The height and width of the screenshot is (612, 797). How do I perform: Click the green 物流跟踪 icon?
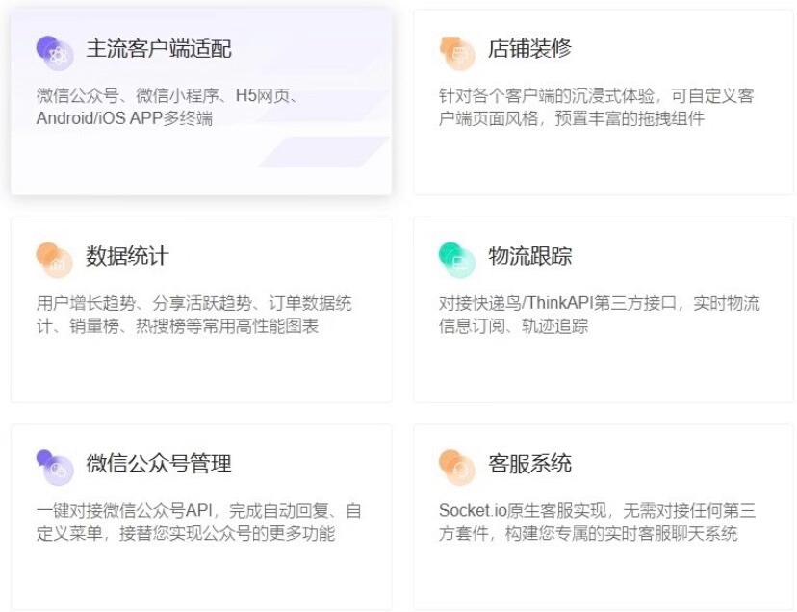coord(457,258)
